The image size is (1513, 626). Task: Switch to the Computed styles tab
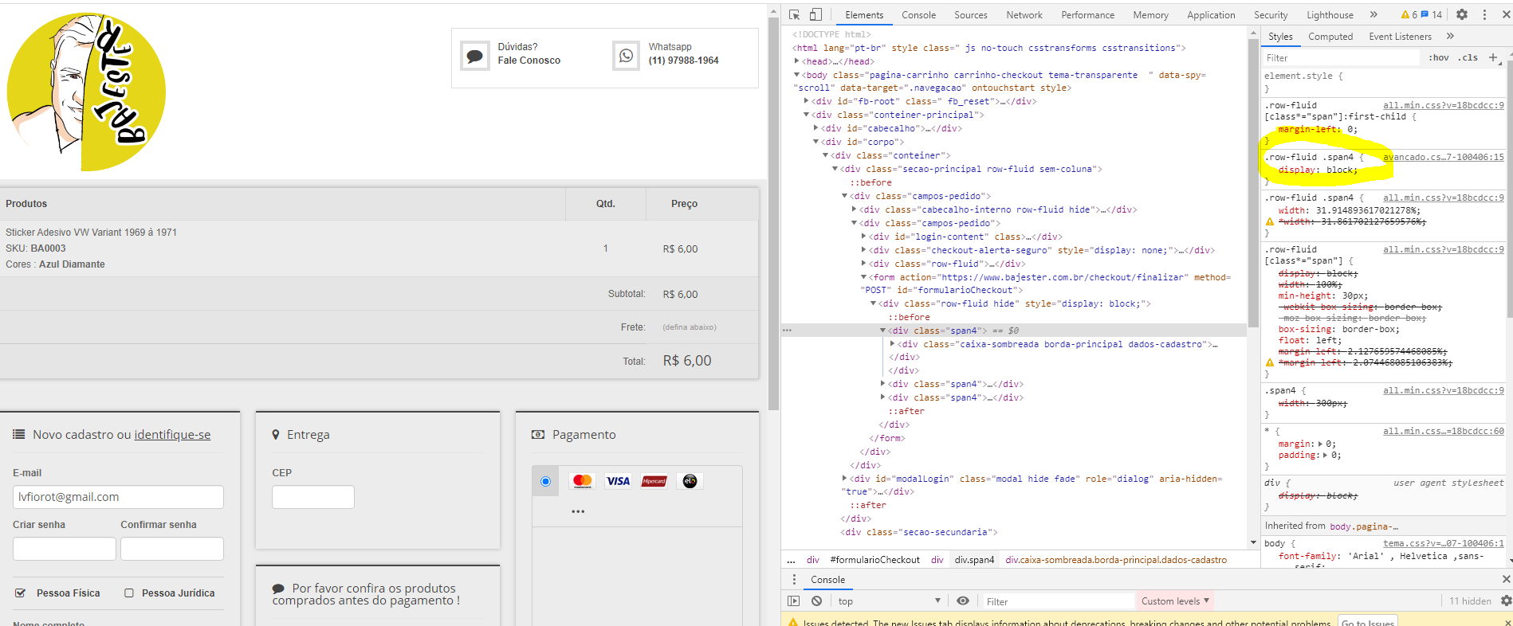click(x=1330, y=36)
